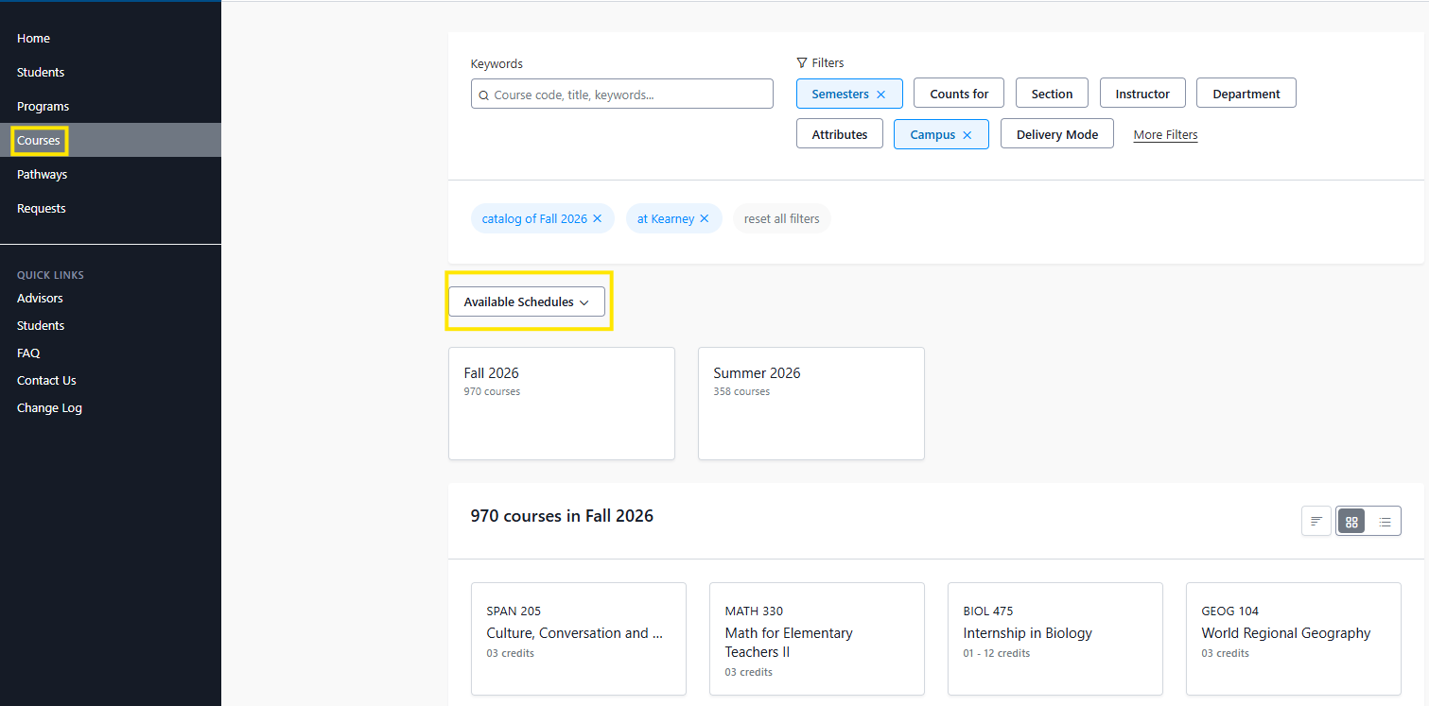Click the '970 courses in Fall 2026' heading
Viewport: 1429px width, 706px height.
pyautogui.click(x=562, y=516)
